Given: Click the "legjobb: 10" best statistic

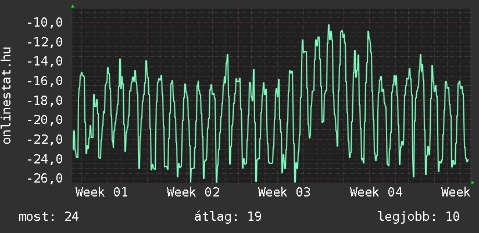Looking at the screenshot, I should pos(419,217).
